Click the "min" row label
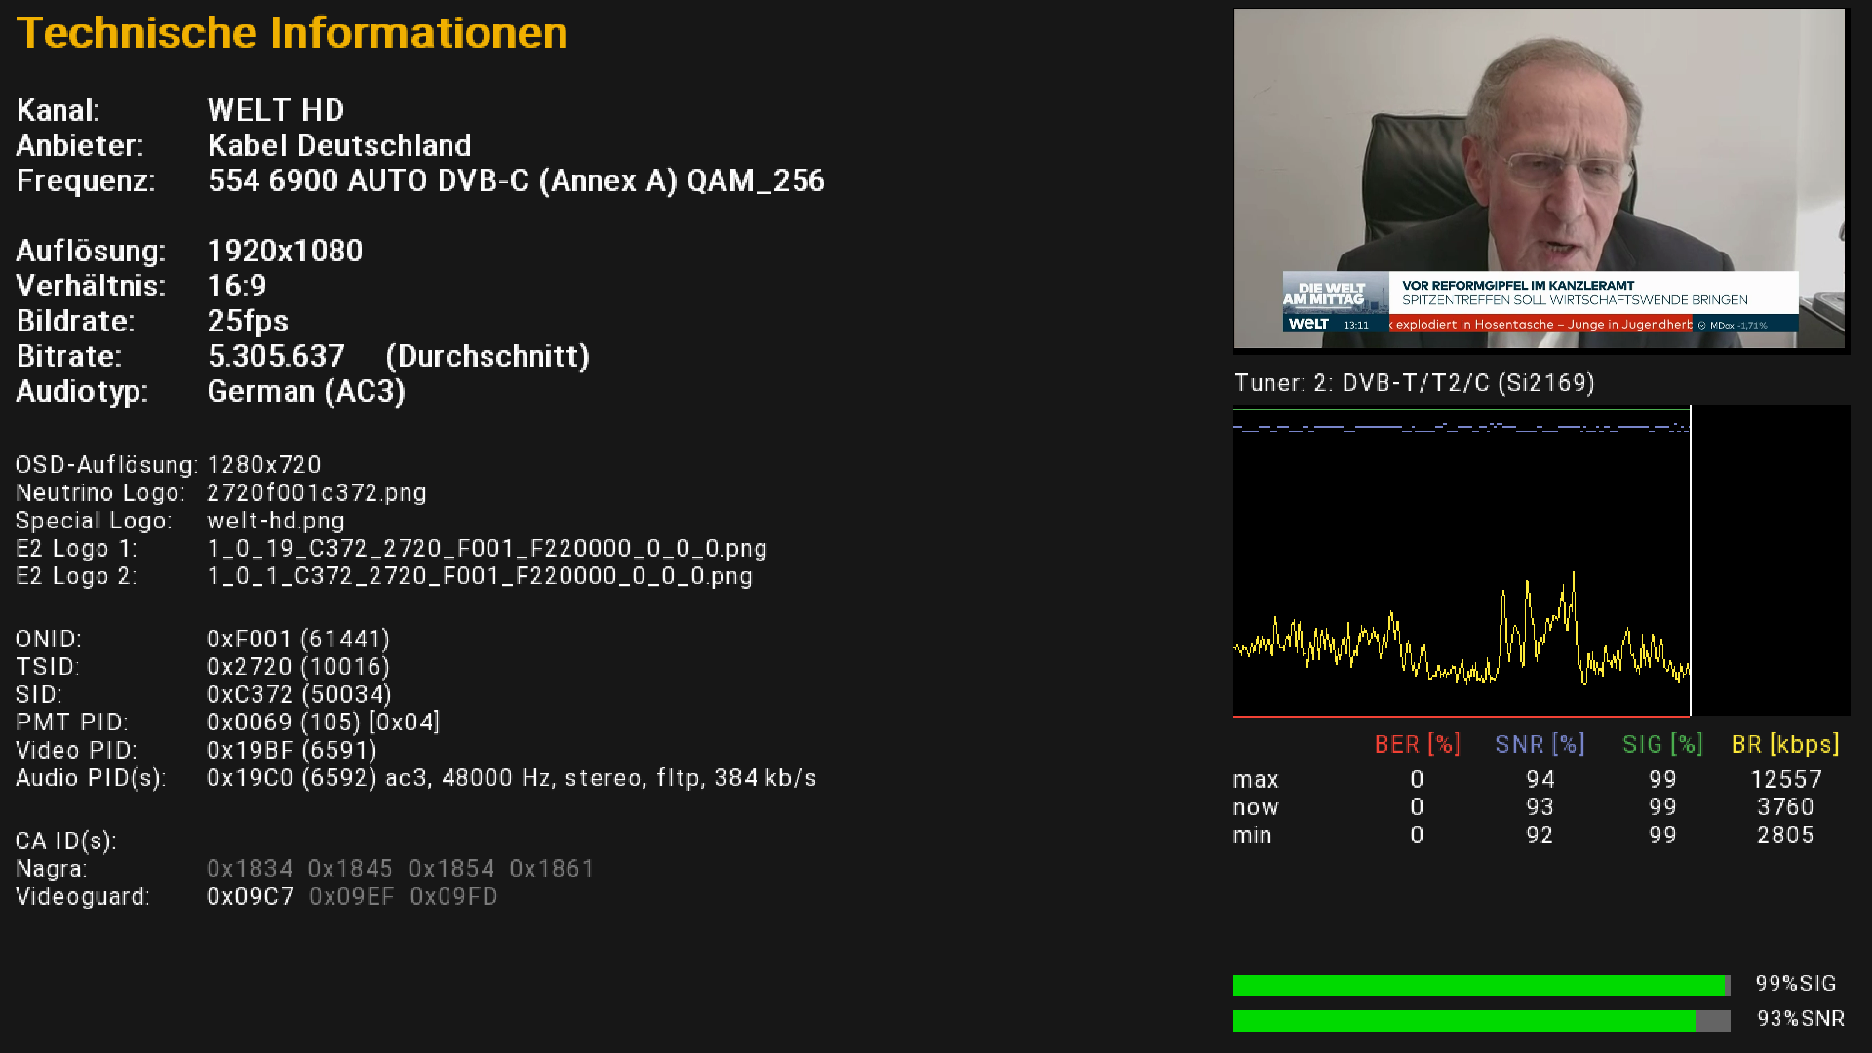 1253,836
